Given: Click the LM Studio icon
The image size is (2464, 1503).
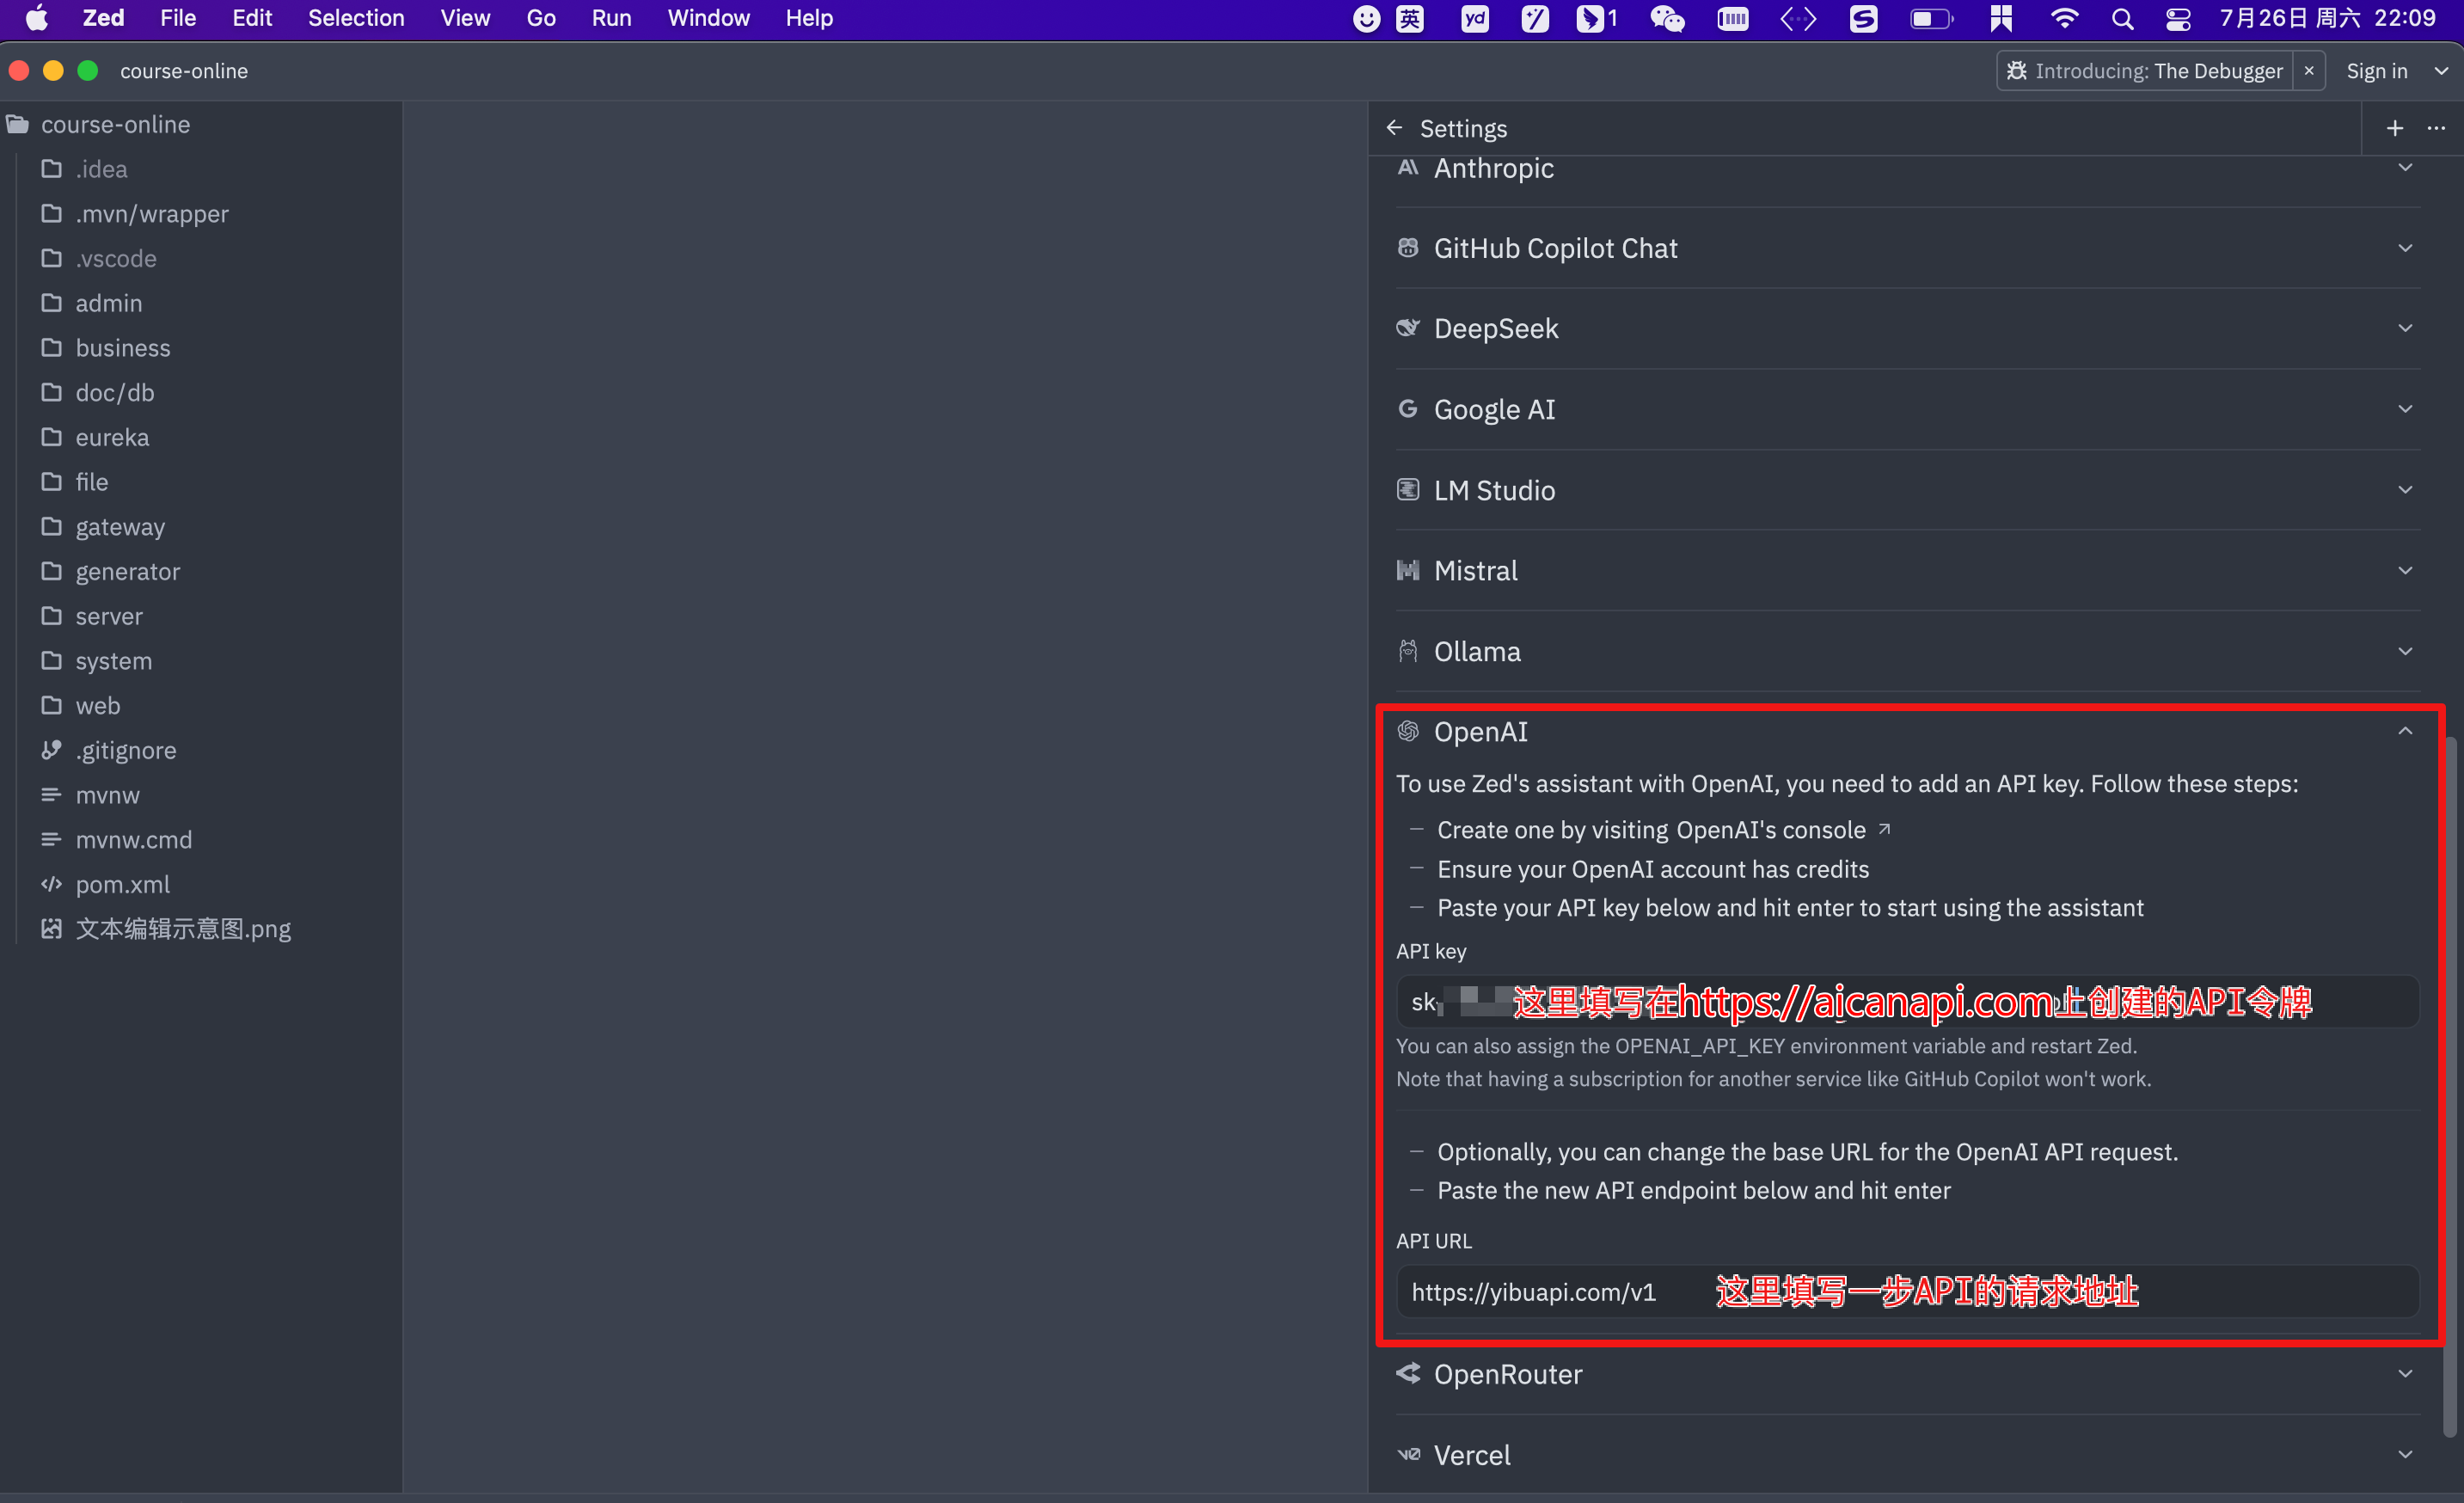Looking at the screenshot, I should click(1409, 489).
